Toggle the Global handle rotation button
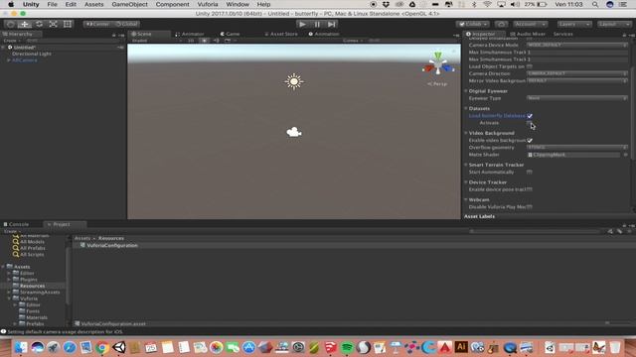636x357 pixels. (126, 24)
